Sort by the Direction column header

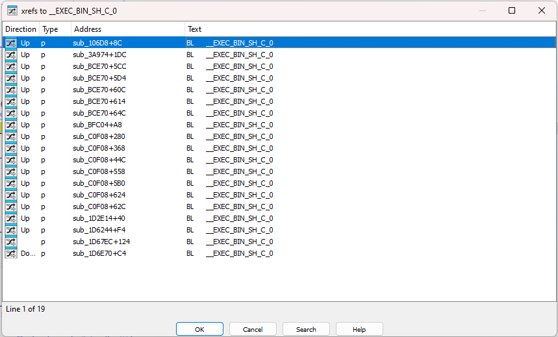click(x=21, y=29)
